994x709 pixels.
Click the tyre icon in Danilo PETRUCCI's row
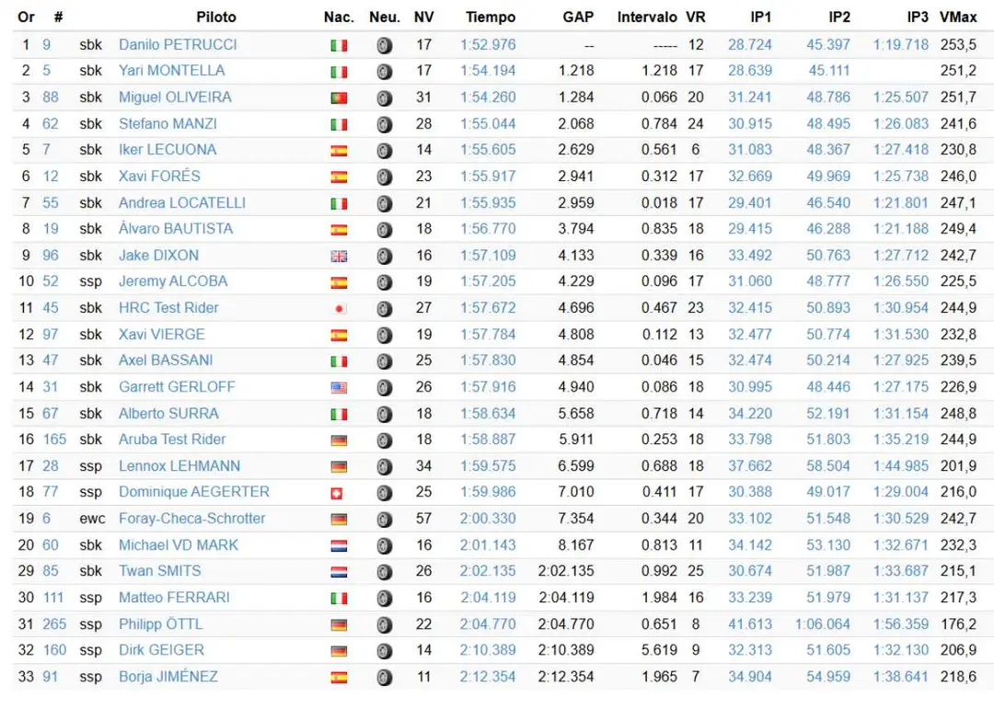(x=384, y=46)
